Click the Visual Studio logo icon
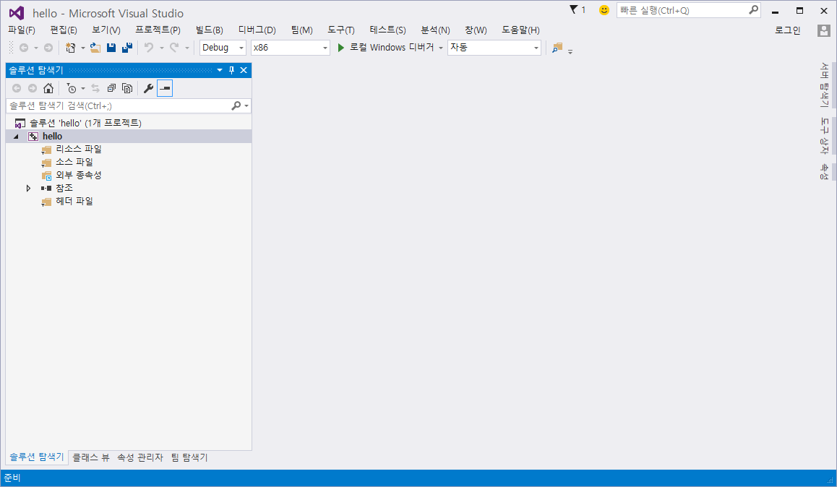837x487 pixels. tap(17, 13)
